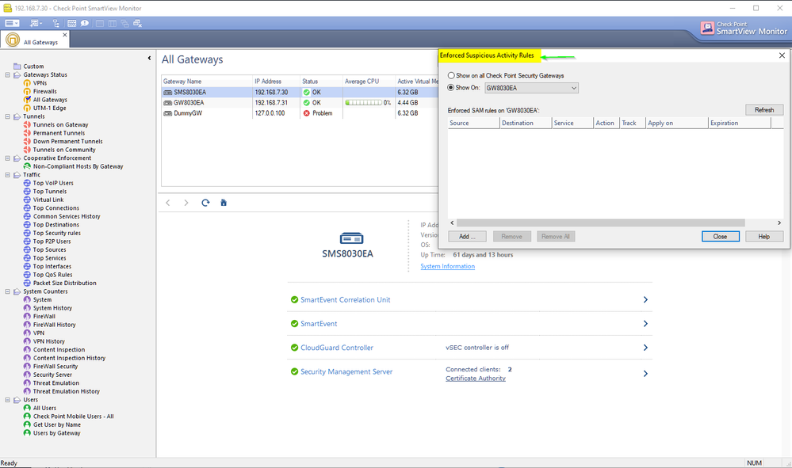Open the alerts speech-bubble toolbar icon
The width and height of the screenshot is (792, 468).
point(85,23)
